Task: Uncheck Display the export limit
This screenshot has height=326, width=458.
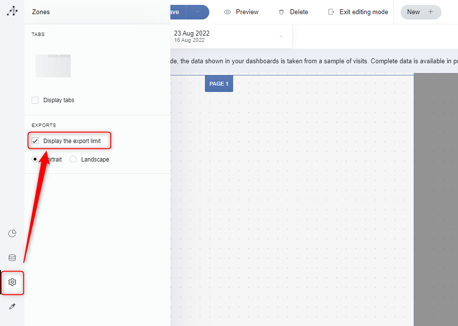Action: click(x=35, y=141)
